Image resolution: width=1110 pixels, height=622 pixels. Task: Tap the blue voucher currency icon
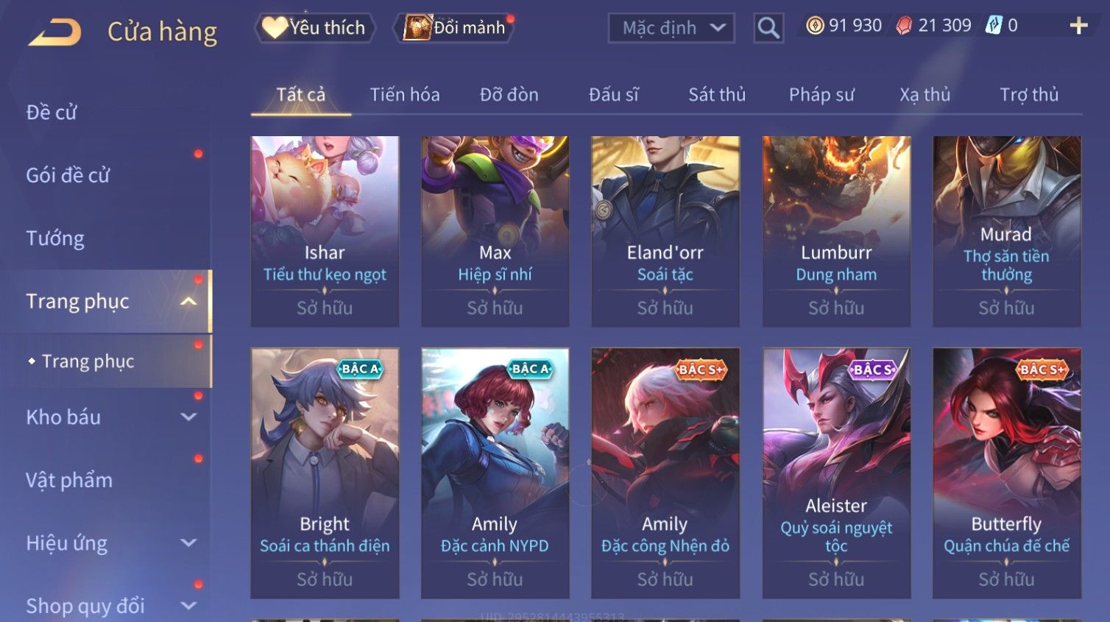(994, 26)
